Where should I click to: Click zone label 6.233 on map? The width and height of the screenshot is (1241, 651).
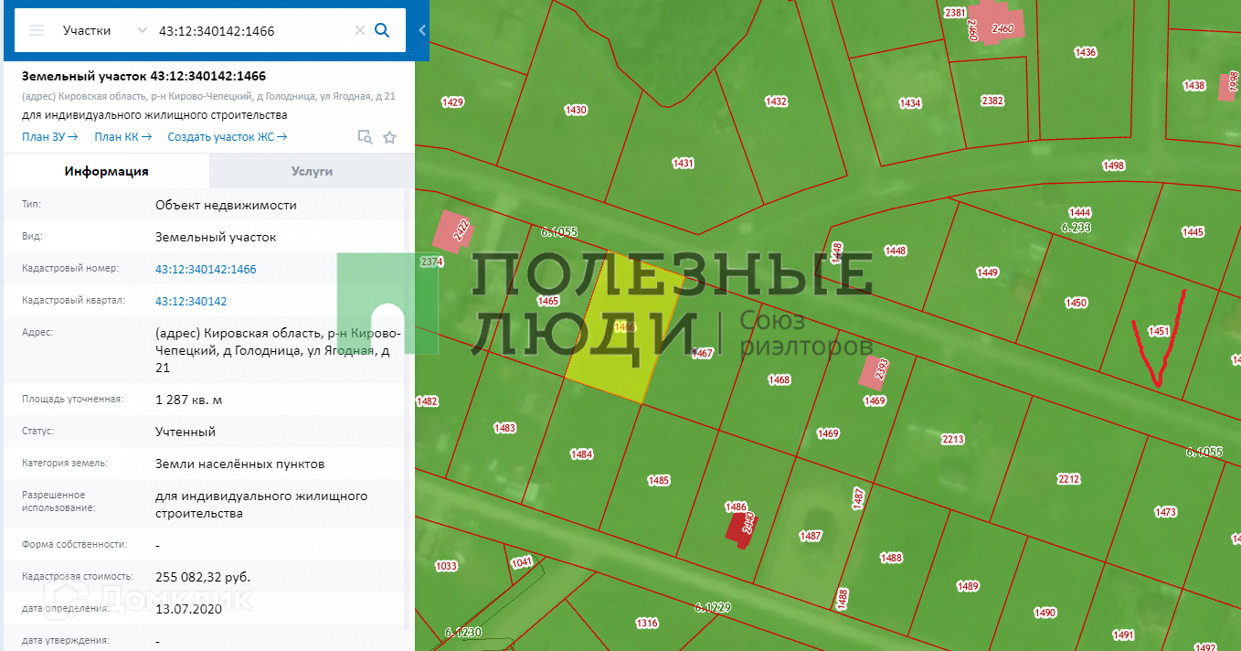[x=1076, y=226]
